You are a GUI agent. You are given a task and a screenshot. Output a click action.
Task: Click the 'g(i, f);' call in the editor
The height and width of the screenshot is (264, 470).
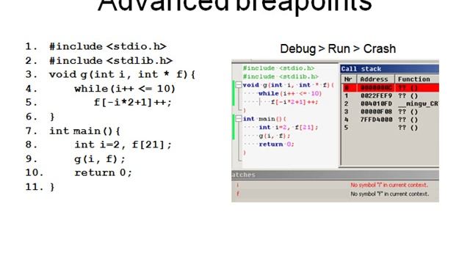pos(274,136)
